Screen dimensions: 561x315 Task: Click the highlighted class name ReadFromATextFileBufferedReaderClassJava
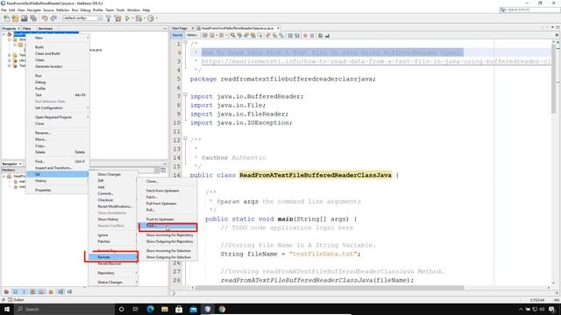point(316,175)
